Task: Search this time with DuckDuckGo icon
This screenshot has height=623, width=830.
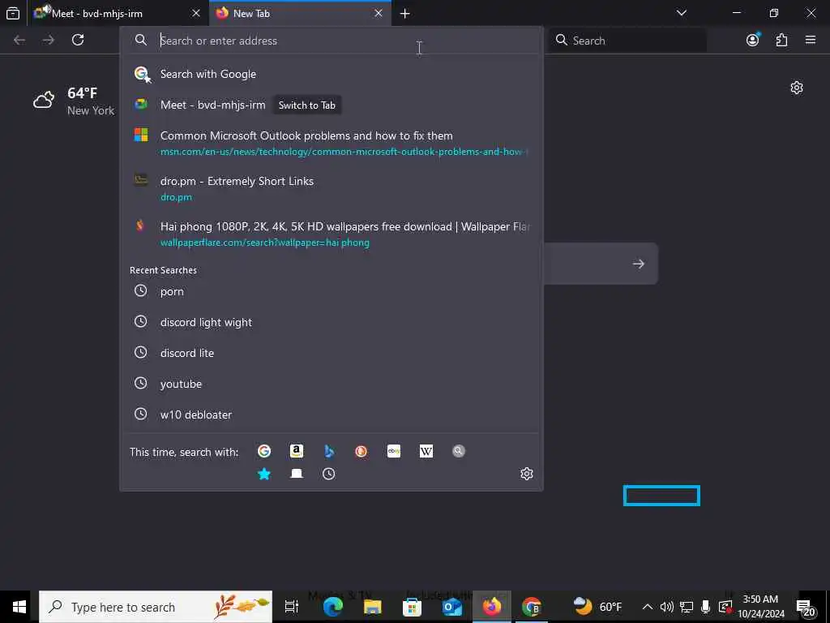Action: [x=361, y=451]
